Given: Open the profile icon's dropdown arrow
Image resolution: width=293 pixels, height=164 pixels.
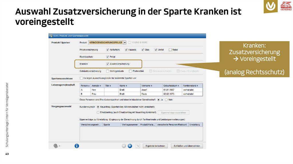Looking at the screenshot, I should tap(60, 146).
